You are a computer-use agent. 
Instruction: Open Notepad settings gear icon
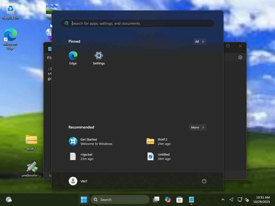pyautogui.click(x=240, y=57)
